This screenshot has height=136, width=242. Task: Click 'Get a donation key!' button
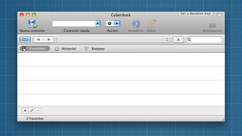coord(195,13)
